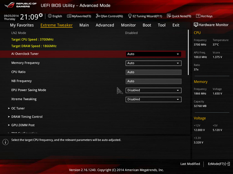Viewport: 233px width, 174px height.
Task: Click Qfan Control(F6) label
Action: click(112, 16)
